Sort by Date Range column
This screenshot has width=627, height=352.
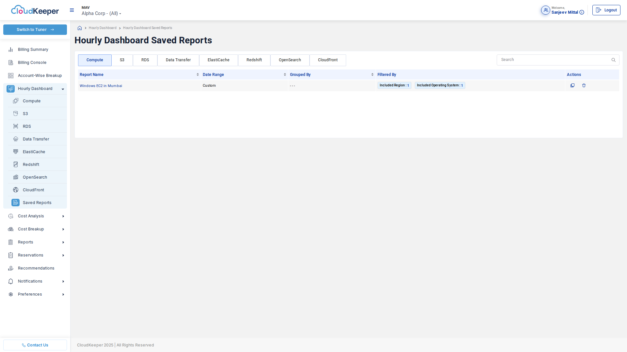pos(285,75)
